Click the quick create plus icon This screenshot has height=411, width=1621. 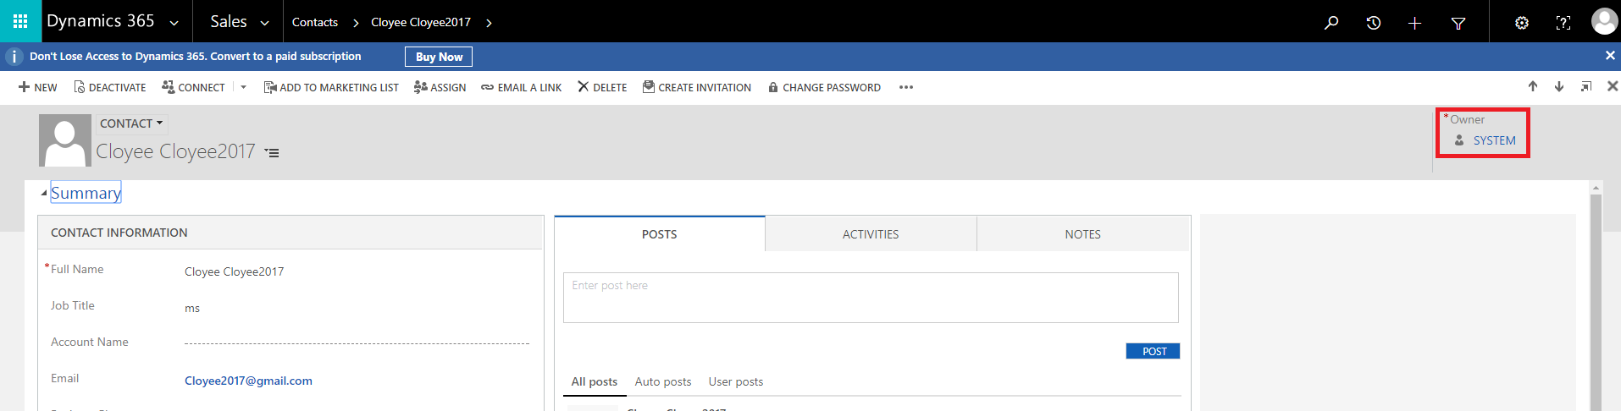click(1414, 23)
